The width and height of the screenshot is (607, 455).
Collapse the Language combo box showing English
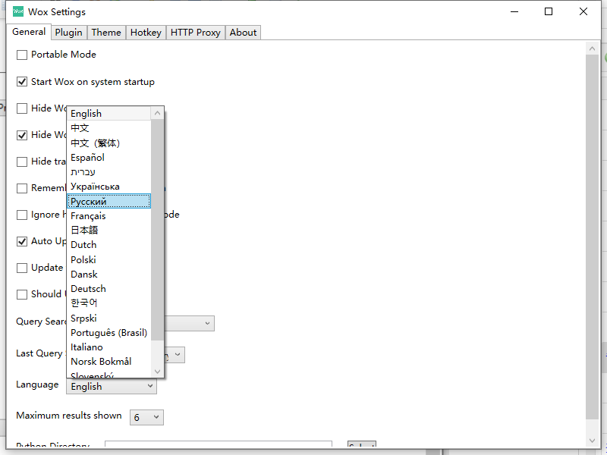(111, 387)
